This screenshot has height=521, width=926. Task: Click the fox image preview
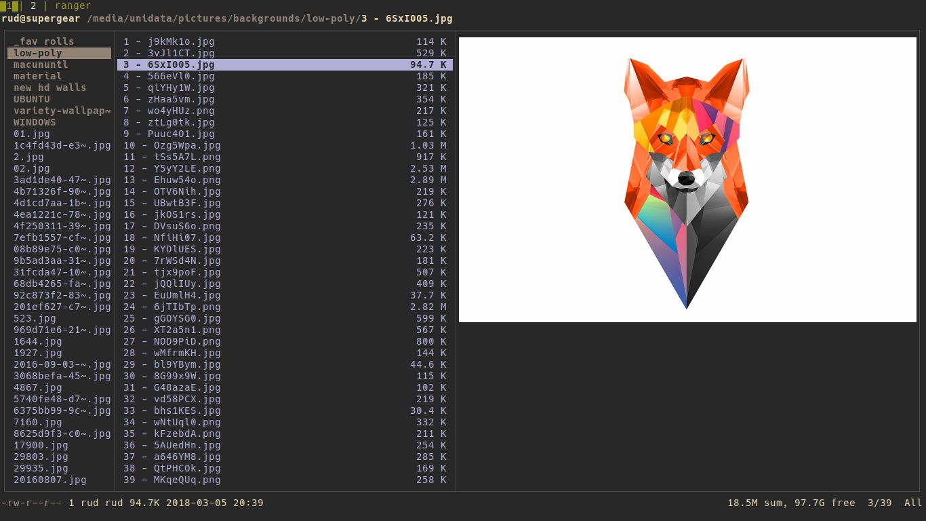687,180
